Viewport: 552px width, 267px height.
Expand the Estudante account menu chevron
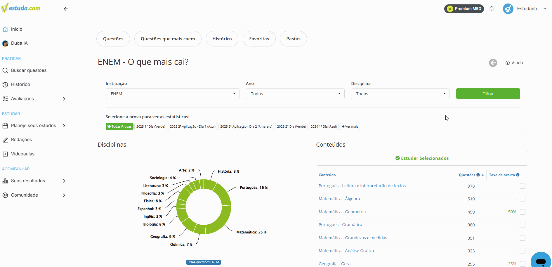pos(545,9)
